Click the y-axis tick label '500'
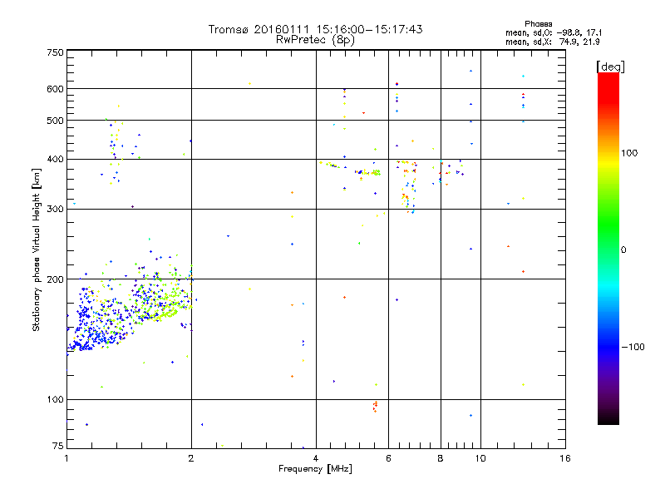Image resolution: width=665 pixels, height=499 pixels. pos(55,121)
